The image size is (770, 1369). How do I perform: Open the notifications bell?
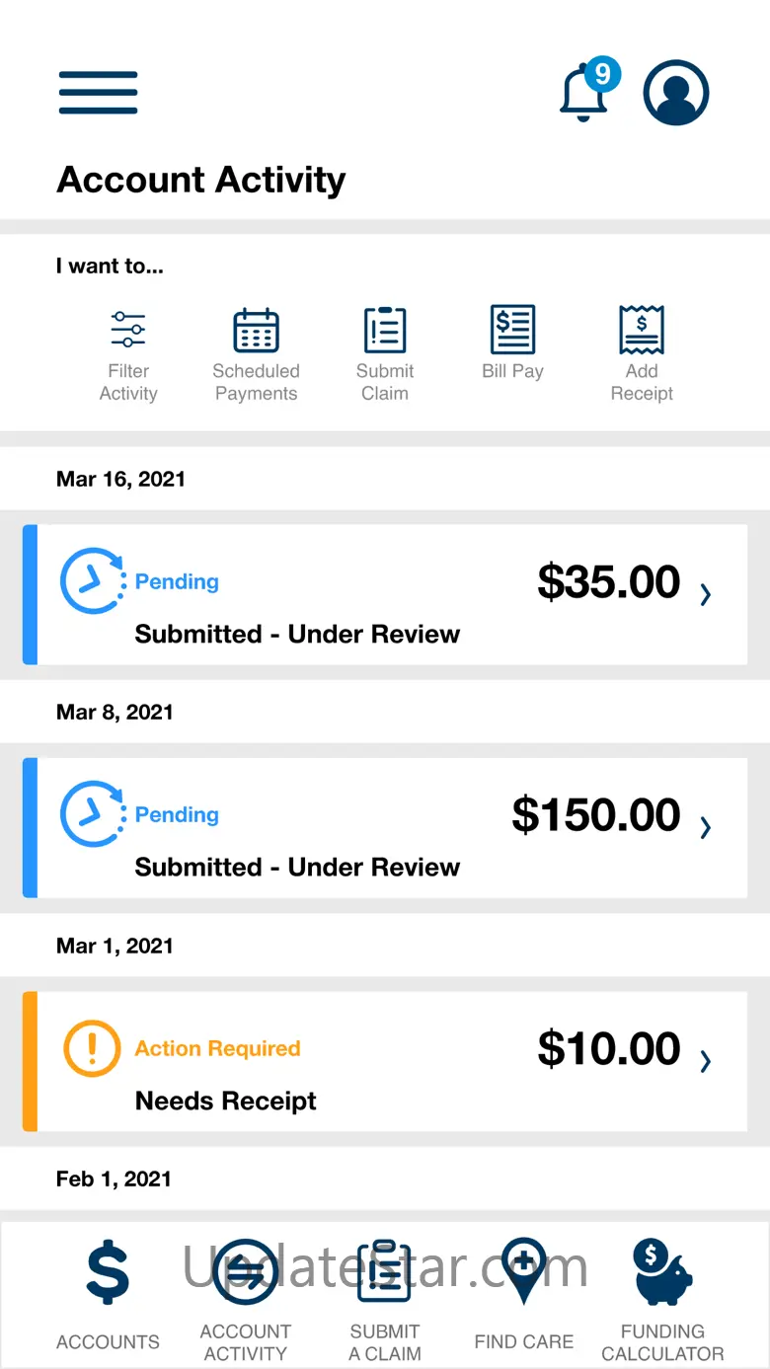tap(585, 93)
